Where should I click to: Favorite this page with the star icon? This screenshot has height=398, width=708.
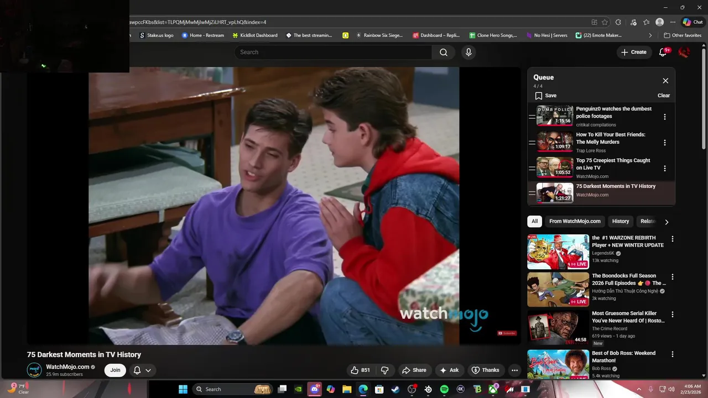(605, 22)
